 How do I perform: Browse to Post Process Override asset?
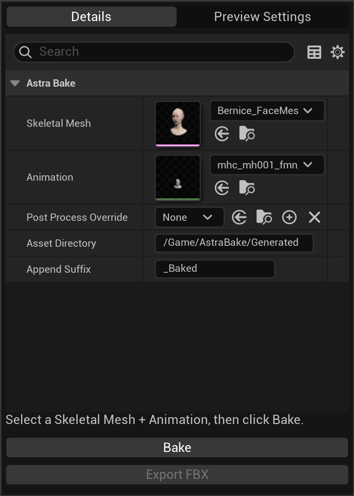(x=264, y=217)
